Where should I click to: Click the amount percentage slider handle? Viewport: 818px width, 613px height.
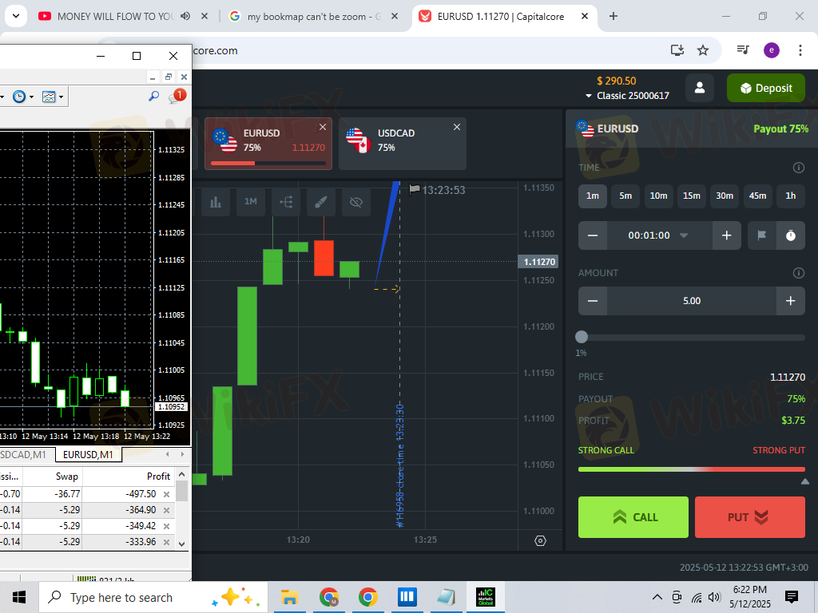pos(582,338)
